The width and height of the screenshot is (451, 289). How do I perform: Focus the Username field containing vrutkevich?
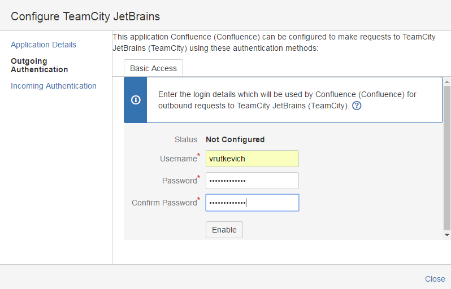252,159
